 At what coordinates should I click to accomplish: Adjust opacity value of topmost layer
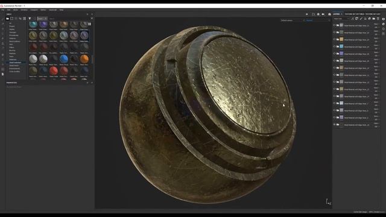point(376,27)
